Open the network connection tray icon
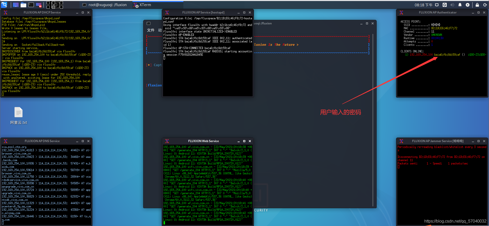Viewport: 489px width, 226px height. pyautogui.click(x=437, y=5)
